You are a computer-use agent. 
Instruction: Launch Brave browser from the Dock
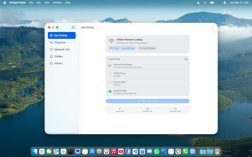(106, 151)
